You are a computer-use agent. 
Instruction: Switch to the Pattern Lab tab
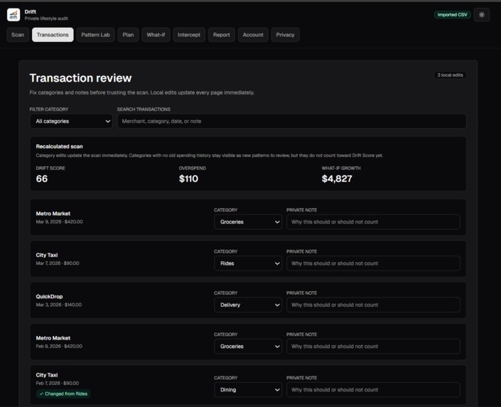point(95,35)
